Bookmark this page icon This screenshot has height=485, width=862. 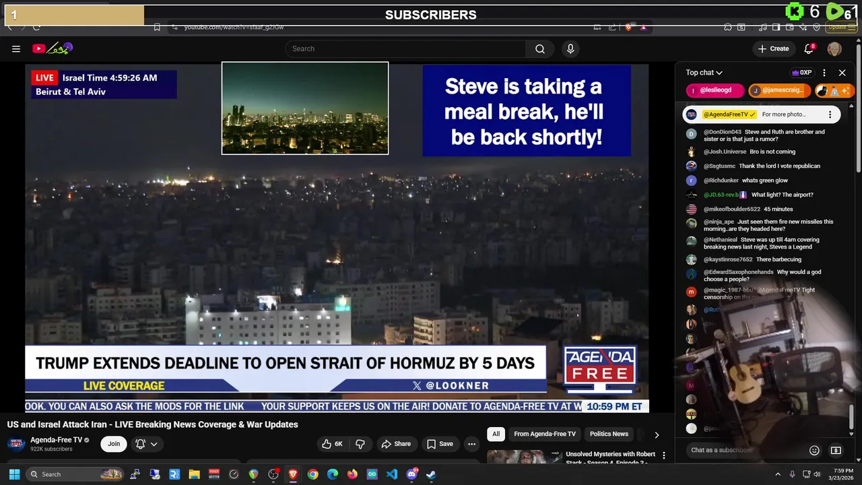(x=157, y=27)
